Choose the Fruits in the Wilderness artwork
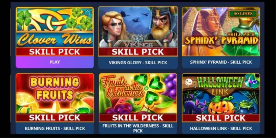 tap(138, 98)
